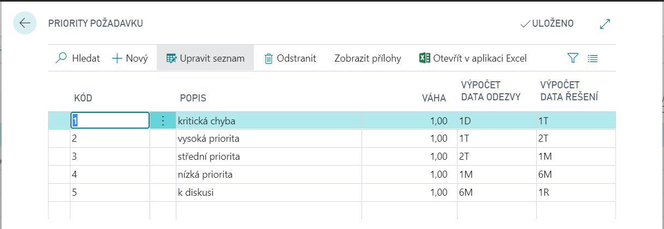Sort by the KÓD column header

point(83,98)
